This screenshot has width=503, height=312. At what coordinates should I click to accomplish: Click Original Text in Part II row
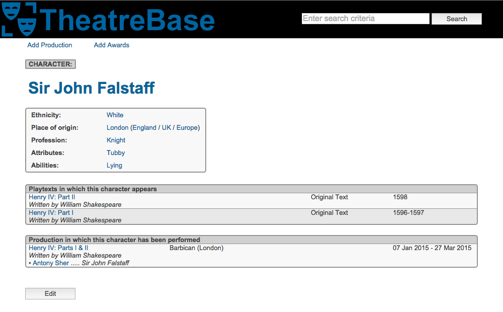(x=329, y=197)
